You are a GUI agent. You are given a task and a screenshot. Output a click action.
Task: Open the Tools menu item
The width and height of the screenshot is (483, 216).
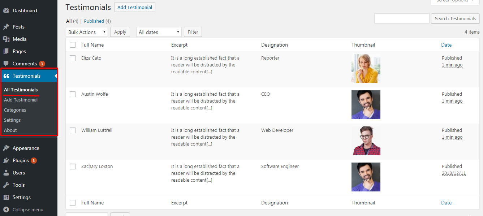tap(18, 185)
